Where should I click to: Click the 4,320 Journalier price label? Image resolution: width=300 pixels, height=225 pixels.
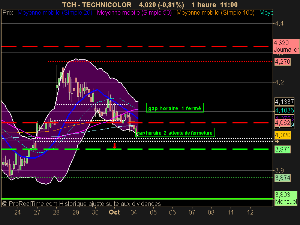tap(286, 46)
